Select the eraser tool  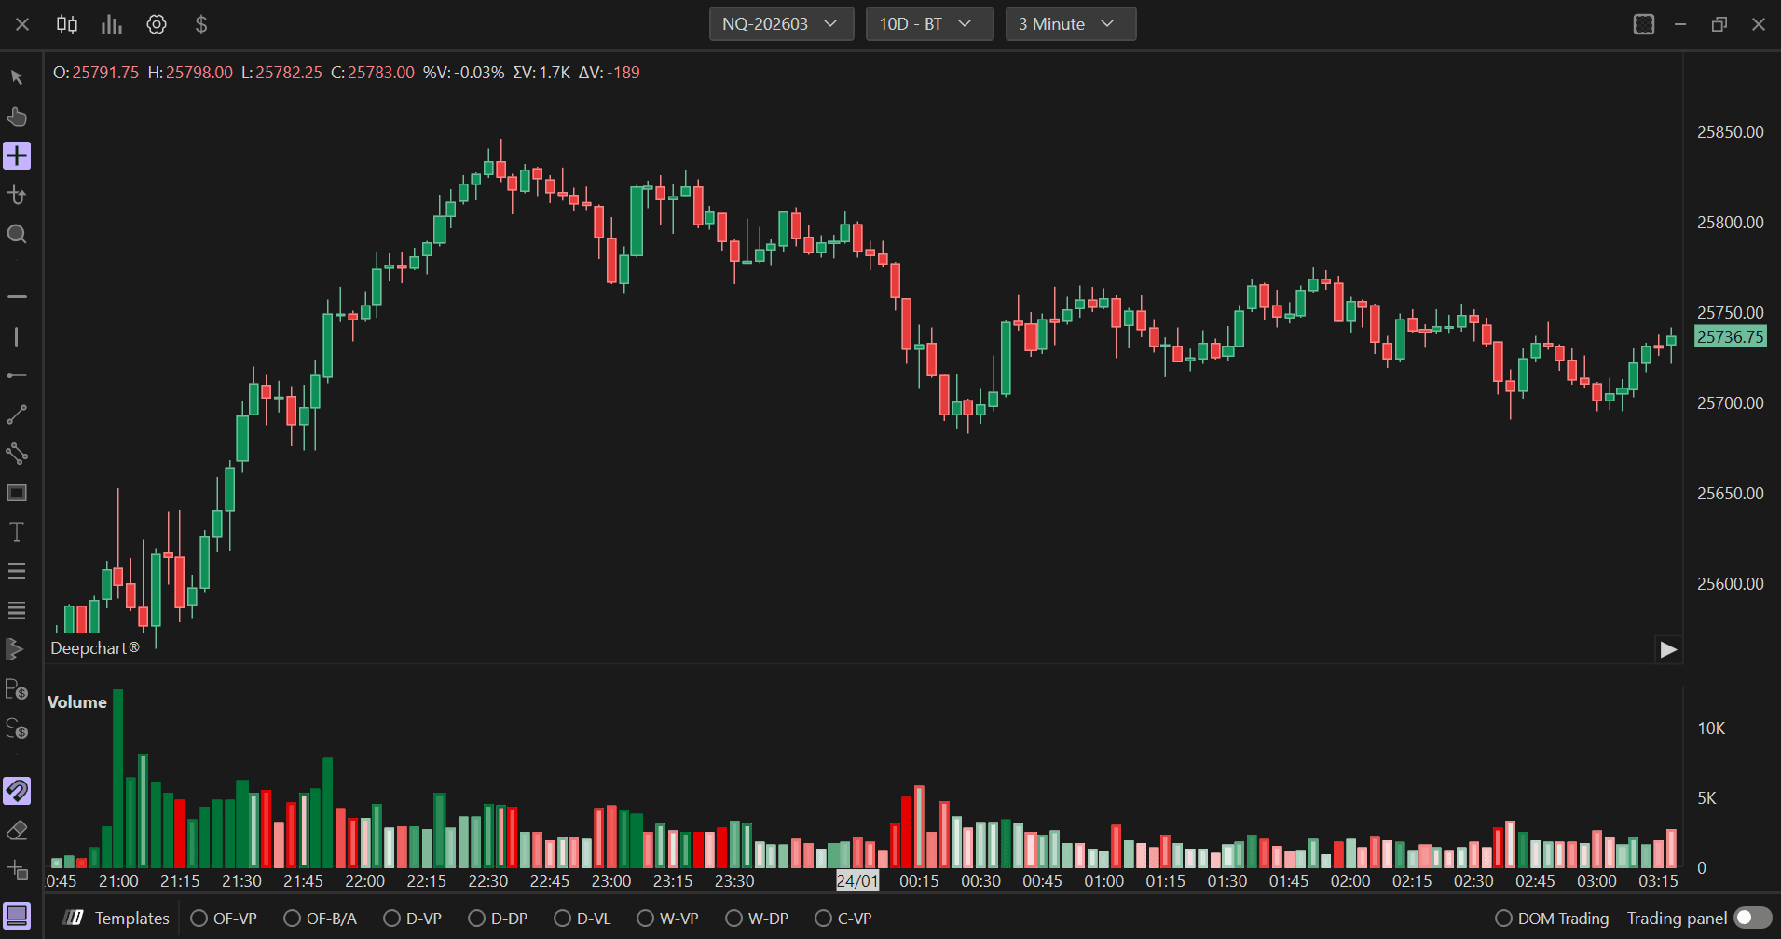pyautogui.click(x=17, y=830)
